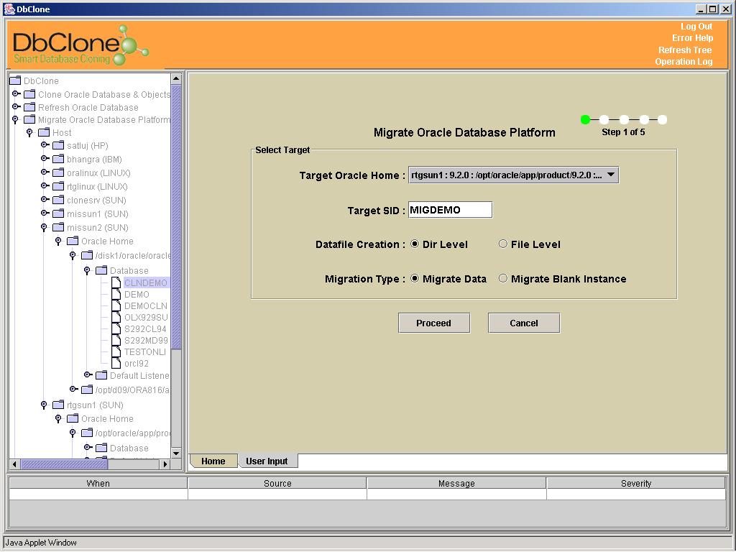The height and width of the screenshot is (552, 736).
Task: Click the Migrate Oracle Database Platform folder icon
Action: pos(29,119)
